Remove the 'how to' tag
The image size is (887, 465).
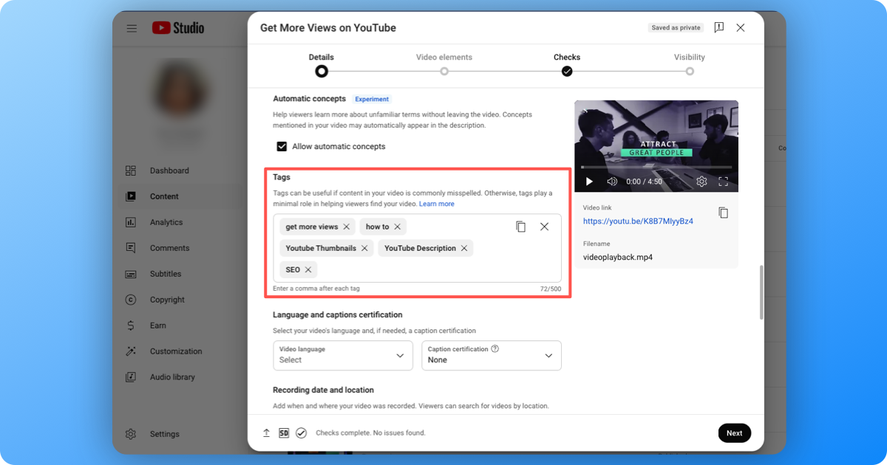[x=398, y=227]
